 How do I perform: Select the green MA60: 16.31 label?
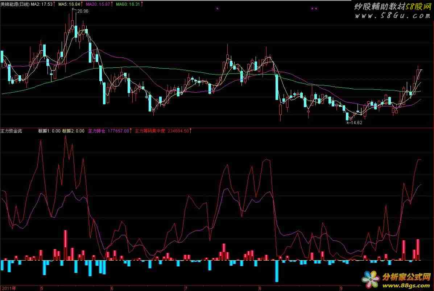tap(128, 4)
